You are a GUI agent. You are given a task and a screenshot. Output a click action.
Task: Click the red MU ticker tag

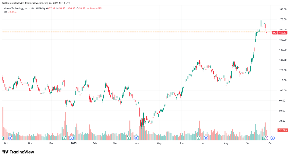point(275,33)
